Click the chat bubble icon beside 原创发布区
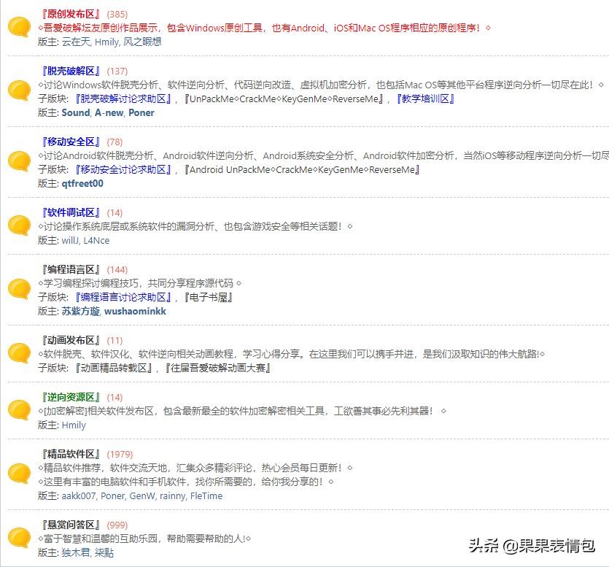609x567 pixels. (x=18, y=28)
